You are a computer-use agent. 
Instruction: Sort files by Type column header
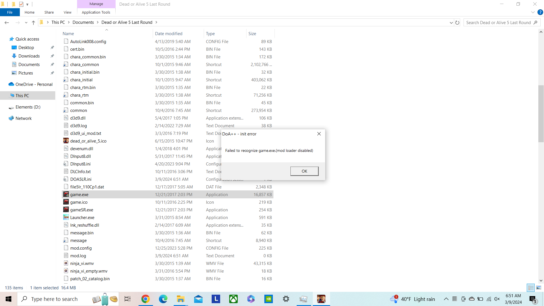click(x=210, y=33)
